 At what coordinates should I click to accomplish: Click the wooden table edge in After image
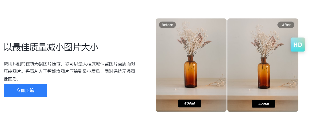click(263, 98)
